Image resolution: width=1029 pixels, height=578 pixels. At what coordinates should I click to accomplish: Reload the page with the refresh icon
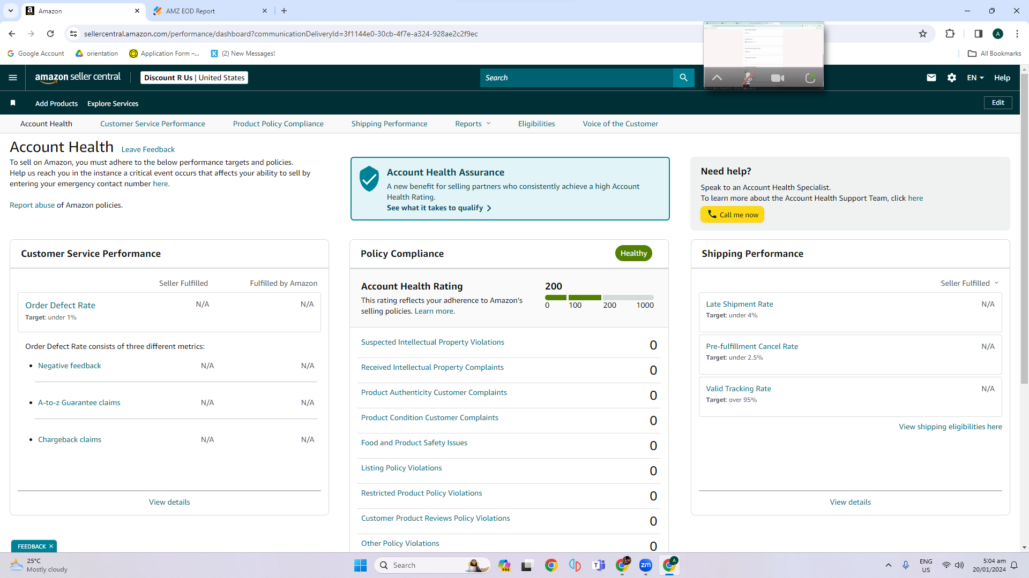(x=50, y=34)
